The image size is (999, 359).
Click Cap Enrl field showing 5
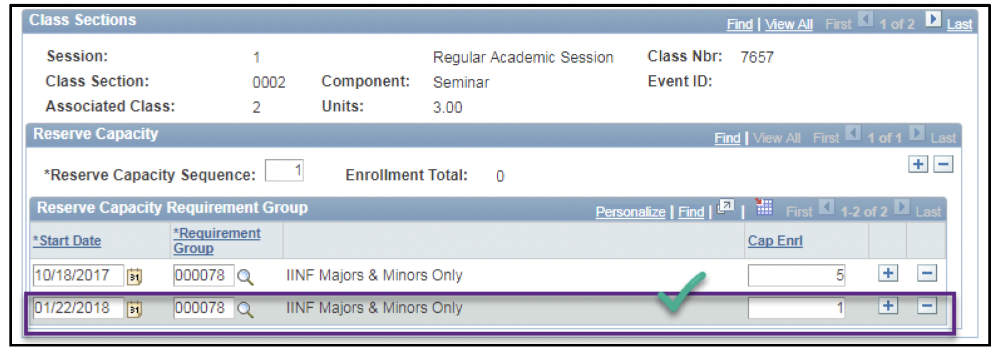(796, 275)
